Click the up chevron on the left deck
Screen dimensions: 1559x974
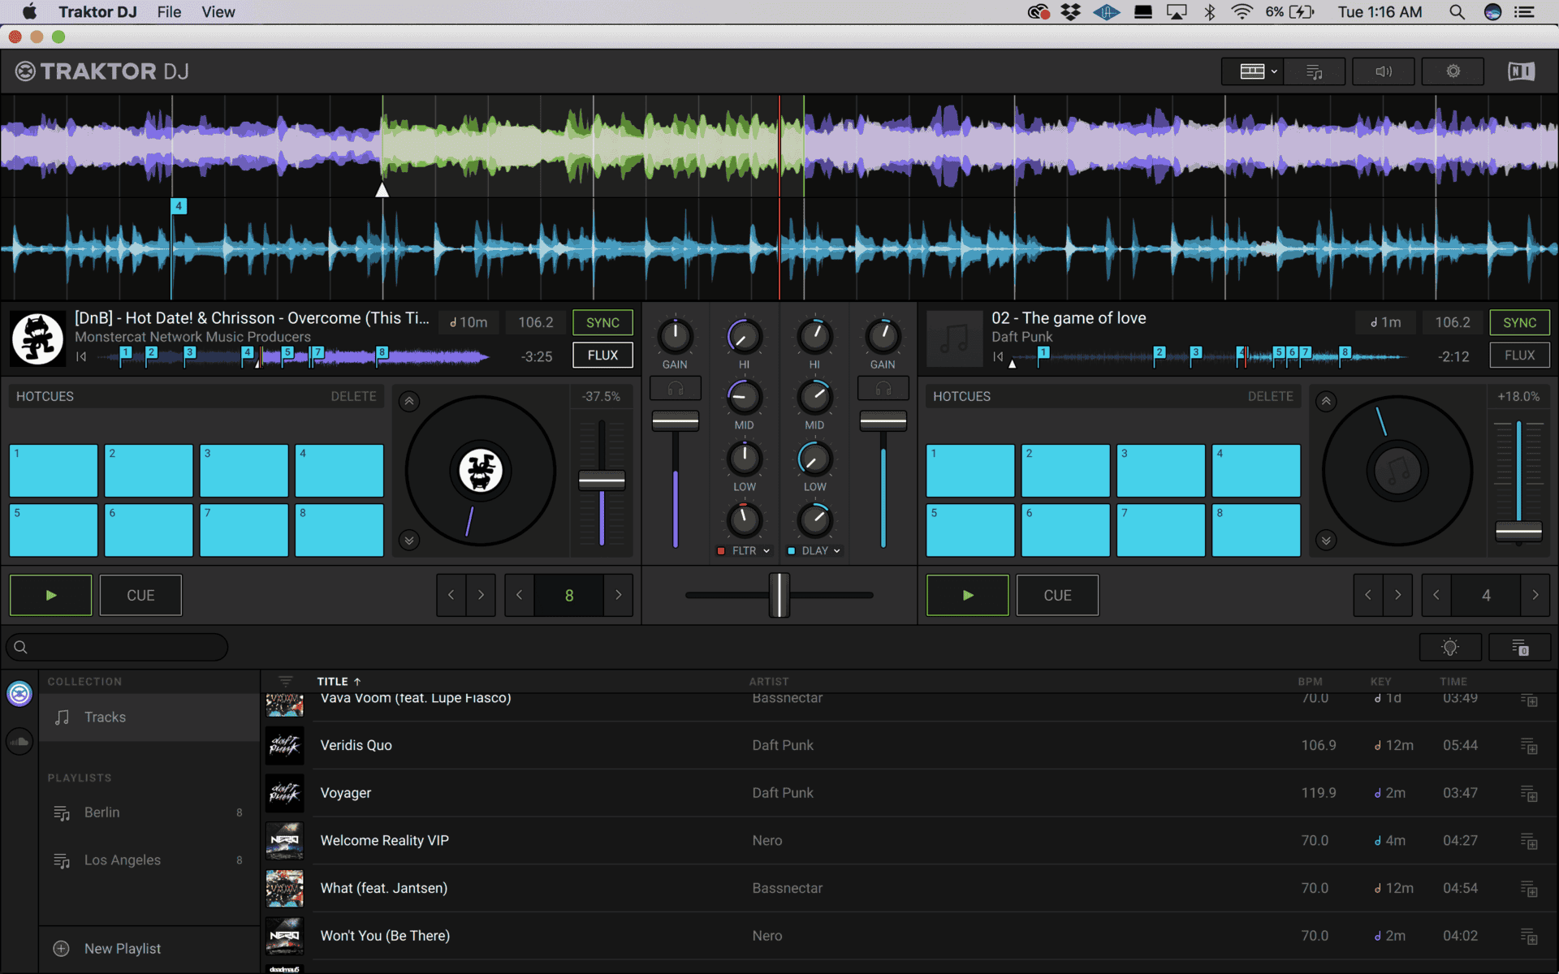point(409,401)
